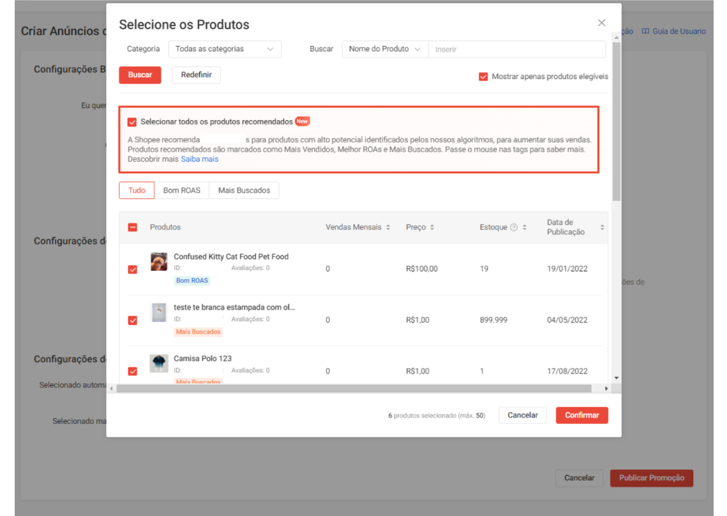Click Camisa Polo 123 product image
This screenshot has height=516, width=727.
click(x=159, y=363)
